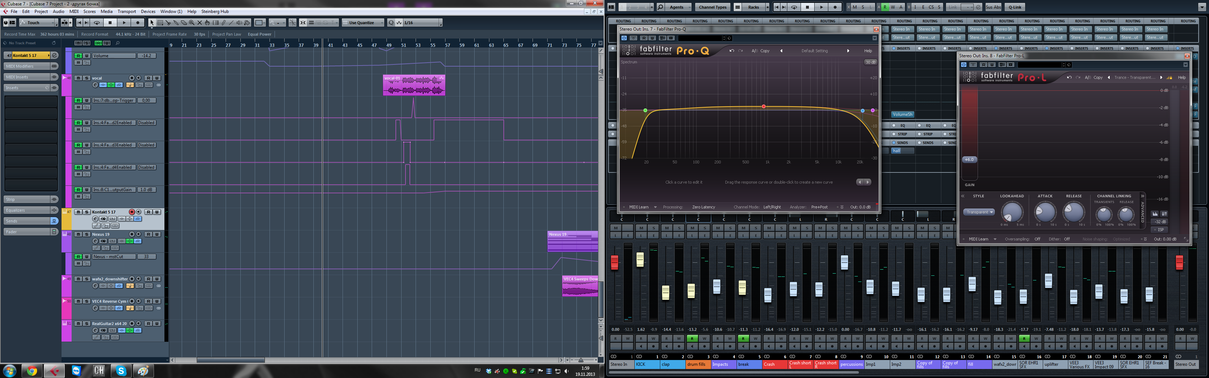
Task: Select the Mute X tool
Action: (x=199, y=23)
